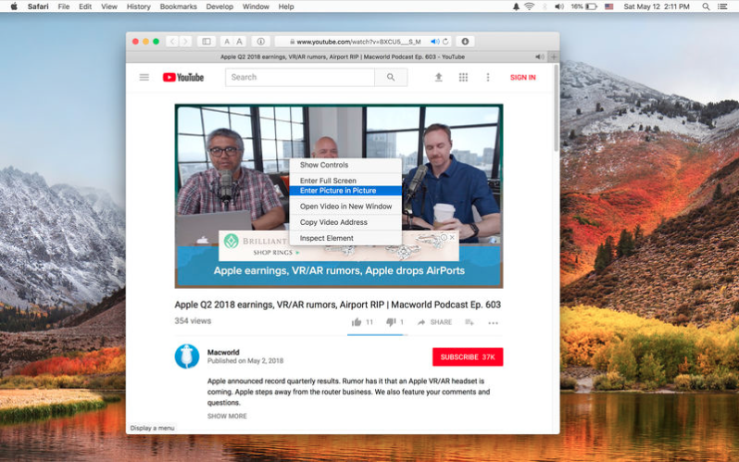
Task: Choose Enter Full Screen in context menu
Action: (345, 181)
